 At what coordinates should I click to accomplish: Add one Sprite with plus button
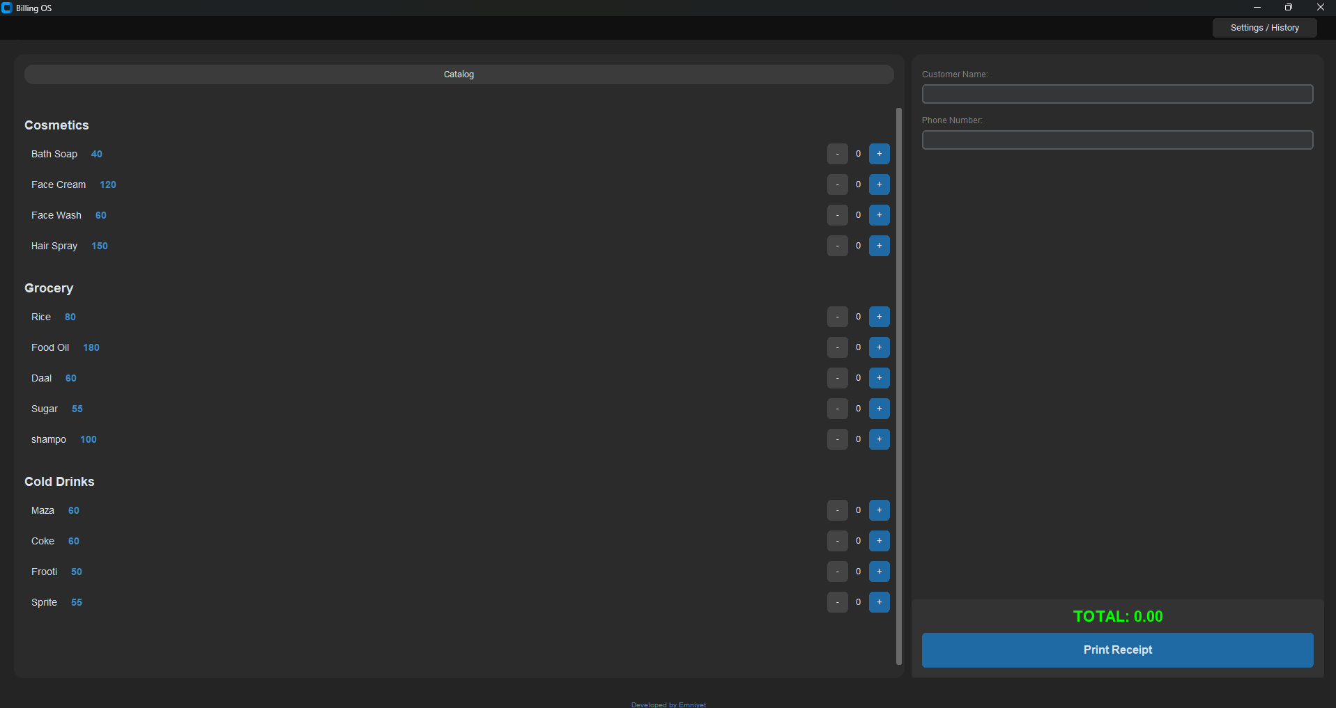879,602
